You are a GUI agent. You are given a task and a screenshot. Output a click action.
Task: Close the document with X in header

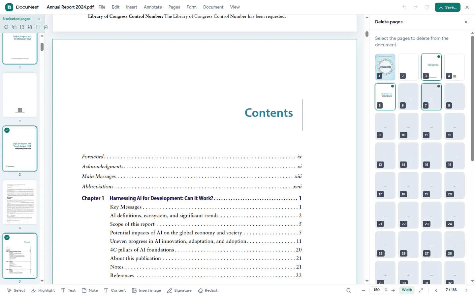(467, 7)
